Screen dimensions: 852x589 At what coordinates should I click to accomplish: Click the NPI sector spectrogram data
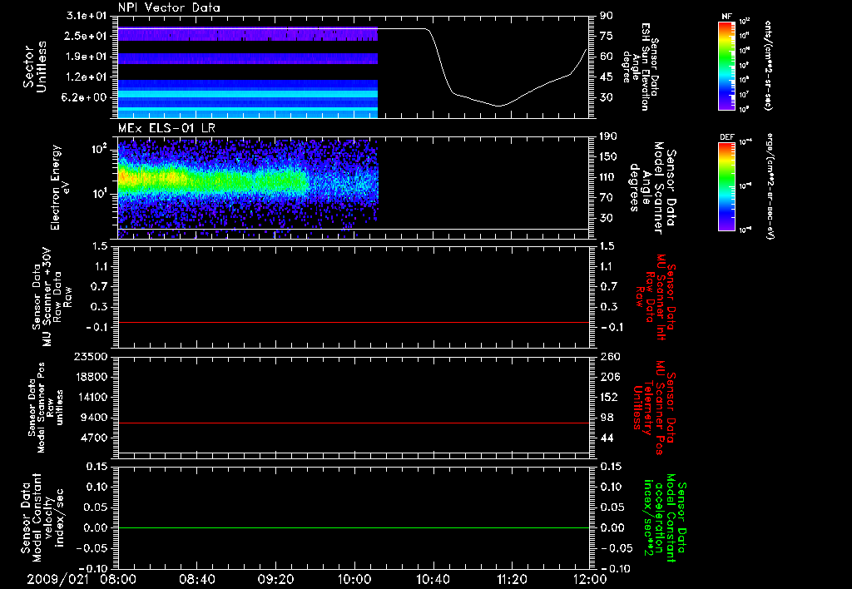[x=248, y=73]
